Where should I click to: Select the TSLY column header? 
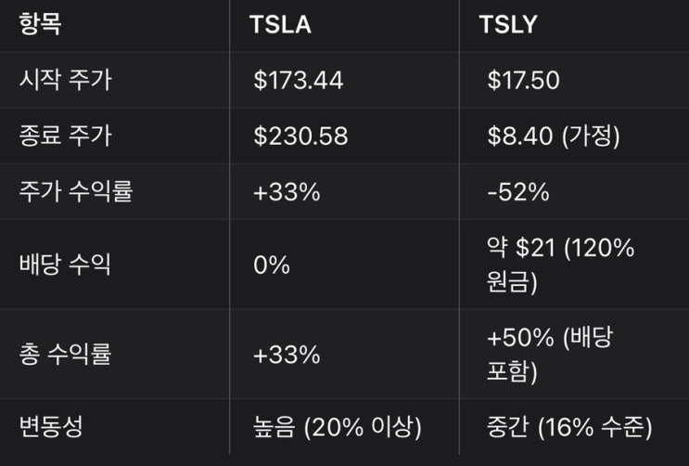508,25
